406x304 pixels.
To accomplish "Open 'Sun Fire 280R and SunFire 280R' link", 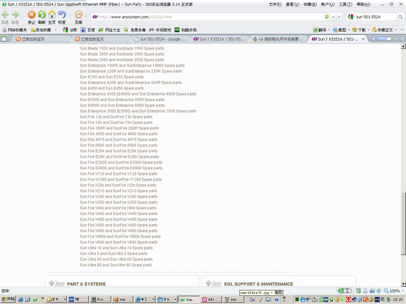I will click(119, 128).
